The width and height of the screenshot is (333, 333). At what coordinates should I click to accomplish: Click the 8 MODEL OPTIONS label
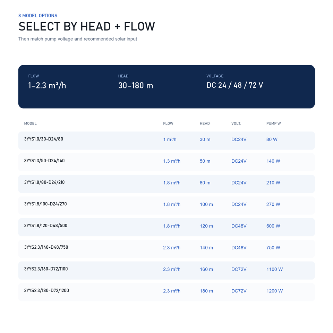coord(38,16)
